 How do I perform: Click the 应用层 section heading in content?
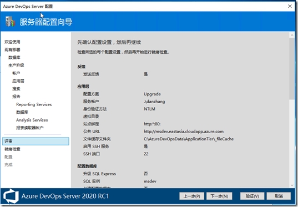[x=83, y=87]
